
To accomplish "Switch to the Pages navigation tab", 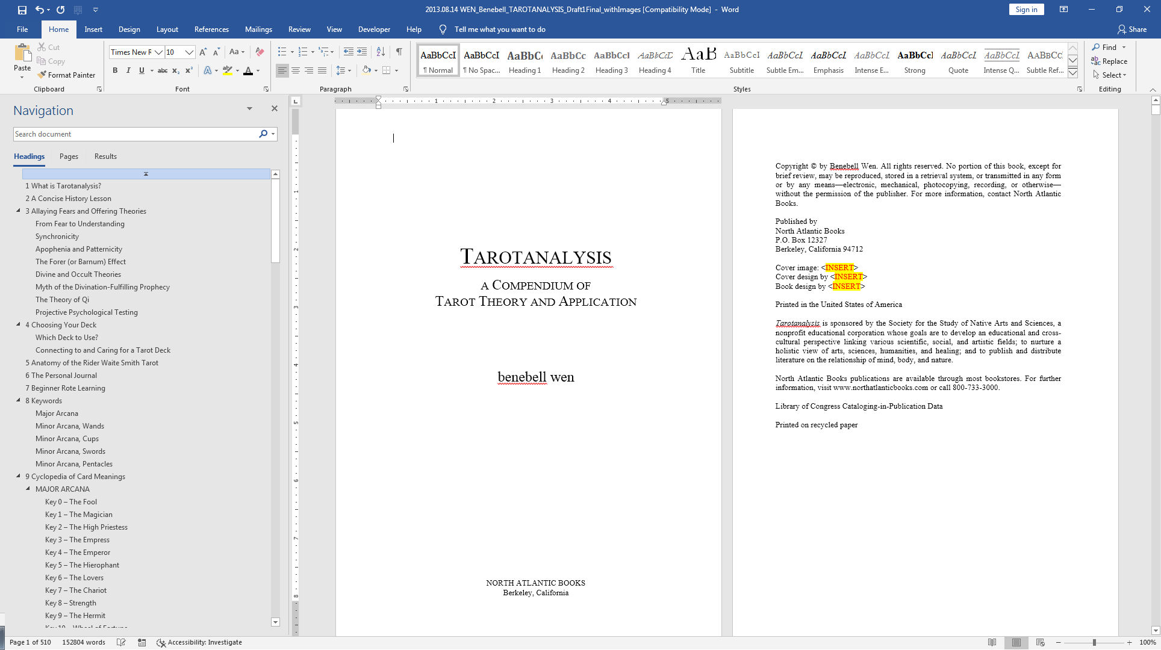I will (x=69, y=156).
